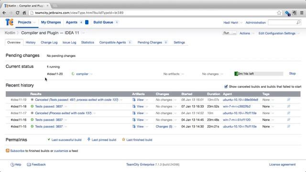Click the TeamCity logo icon

(x=10, y=22)
